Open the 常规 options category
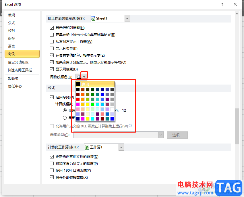 pos(22,15)
